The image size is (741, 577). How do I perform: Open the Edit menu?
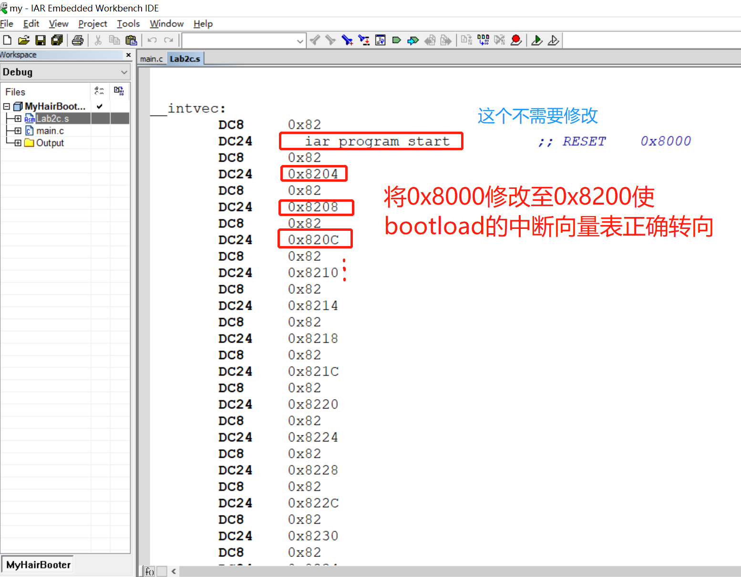[x=31, y=23]
